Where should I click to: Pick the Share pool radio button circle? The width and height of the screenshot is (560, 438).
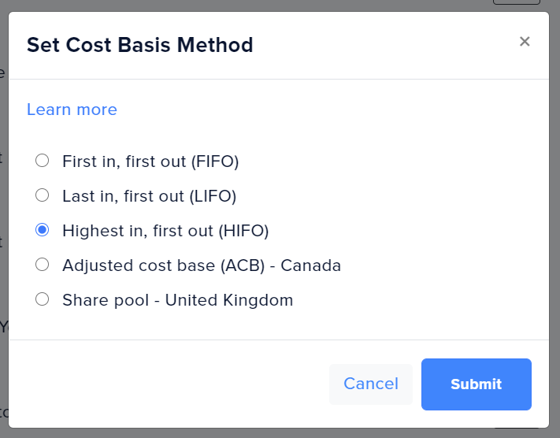click(43, 299)
